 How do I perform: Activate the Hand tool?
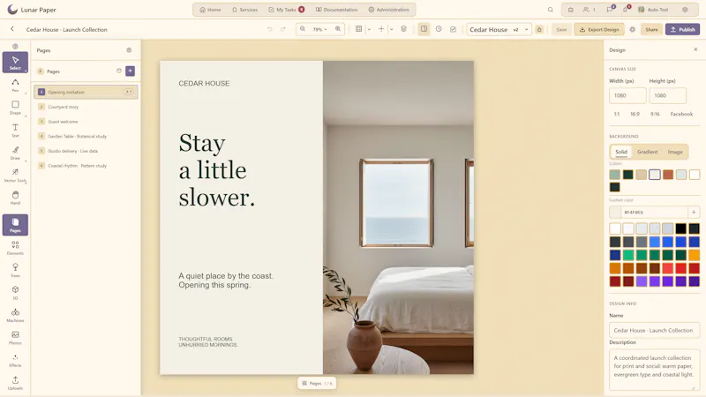coord(15,198)
